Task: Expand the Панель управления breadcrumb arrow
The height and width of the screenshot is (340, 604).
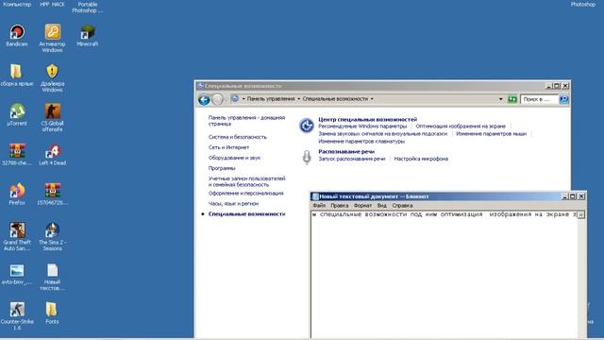Action: pos(298,99)
